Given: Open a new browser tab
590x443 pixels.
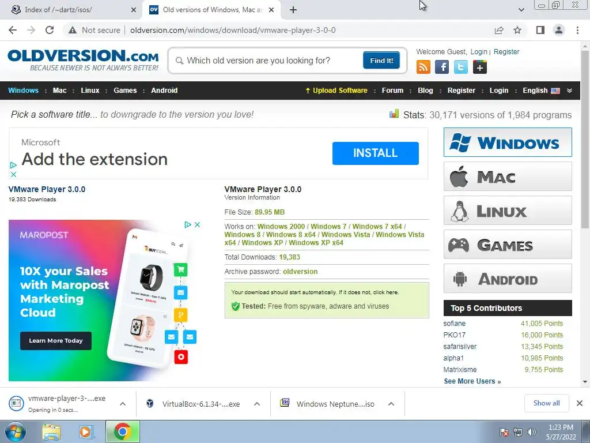Looking at the screenshot, I should pos(293,10).
